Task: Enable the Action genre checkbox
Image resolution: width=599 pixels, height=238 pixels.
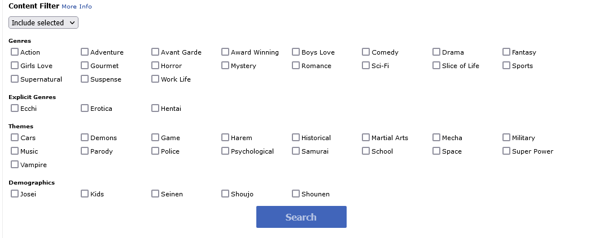Action: coord(15,52)
